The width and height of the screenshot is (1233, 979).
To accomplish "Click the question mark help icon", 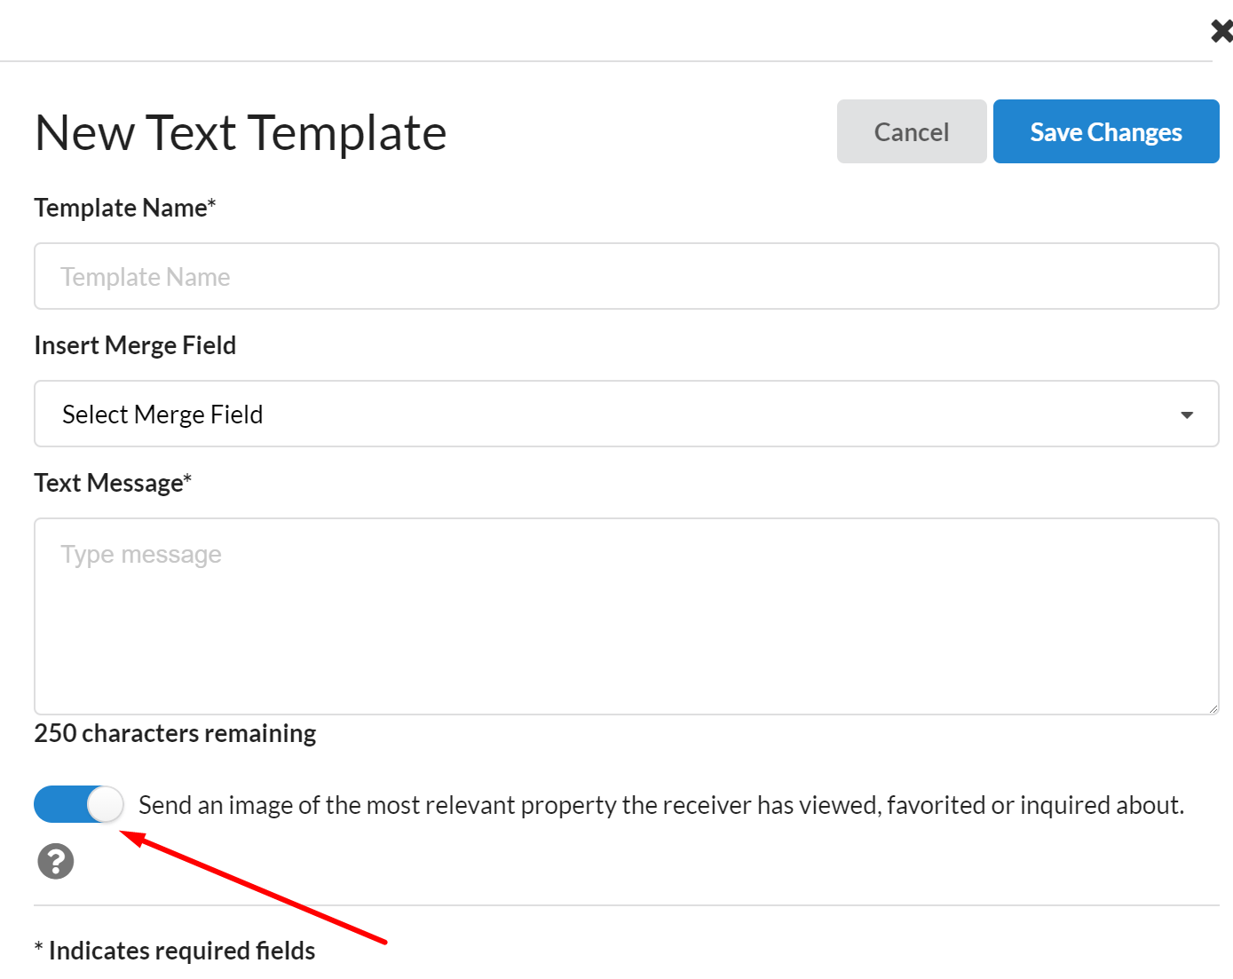I will pos(56,861).
